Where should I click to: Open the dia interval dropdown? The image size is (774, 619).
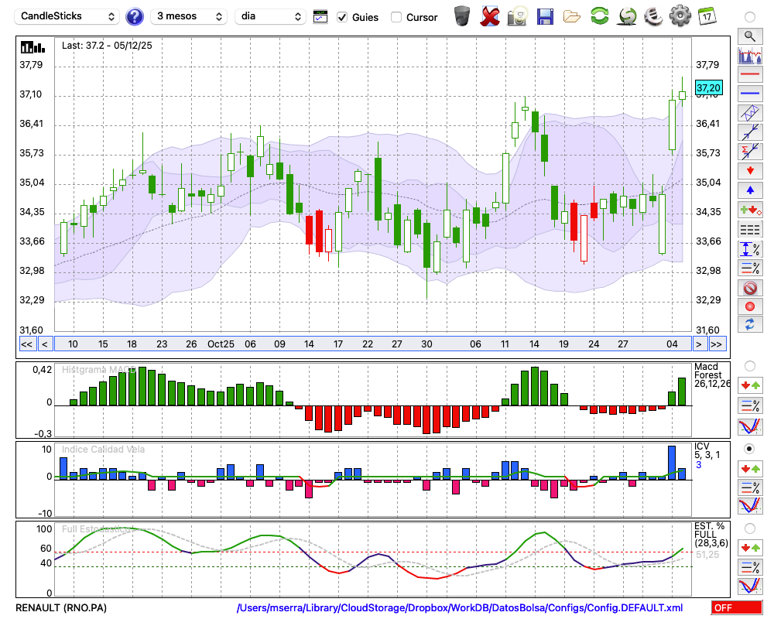click(x=271, y=16)
